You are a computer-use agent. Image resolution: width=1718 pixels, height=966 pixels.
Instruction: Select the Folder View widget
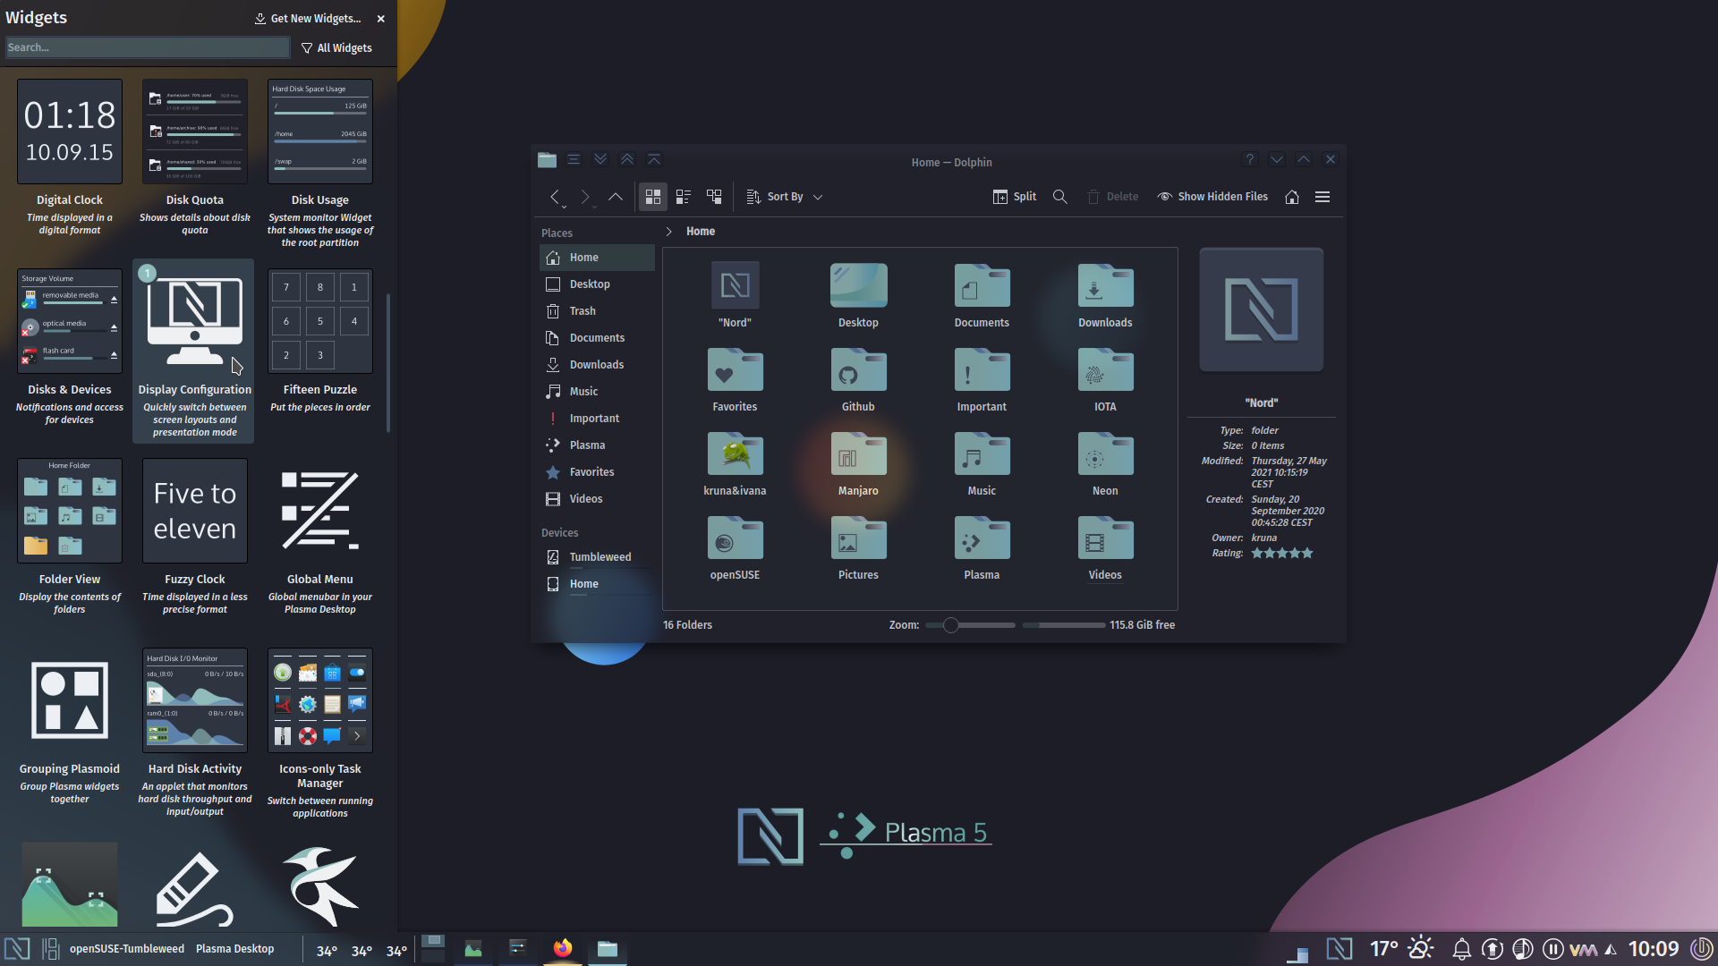(x=70, y=538)
